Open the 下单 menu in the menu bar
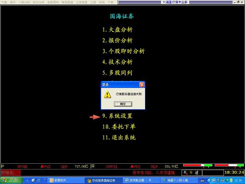This screenshot has width=245, height=184. [x=110, y=2]
